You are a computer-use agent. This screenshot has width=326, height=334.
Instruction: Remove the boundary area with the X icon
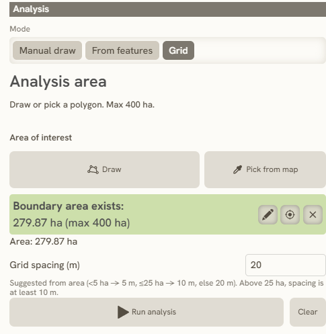(x=313, y=214)
